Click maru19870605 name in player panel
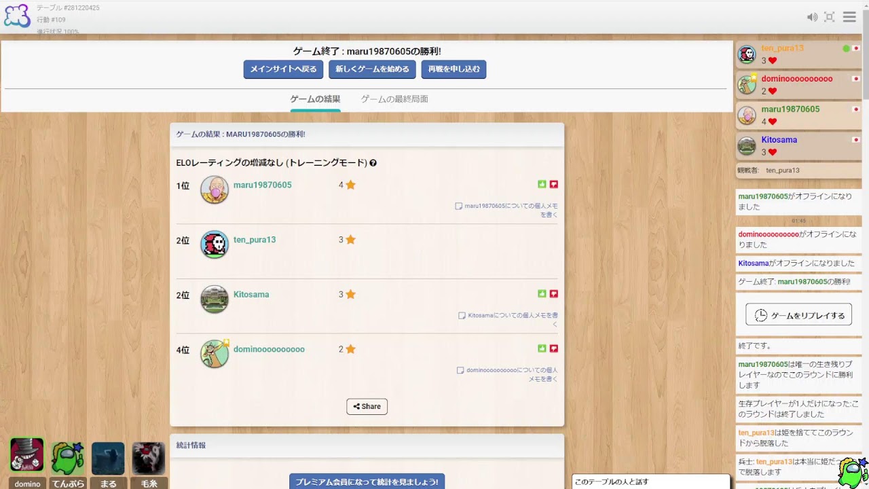 (790, 109)
